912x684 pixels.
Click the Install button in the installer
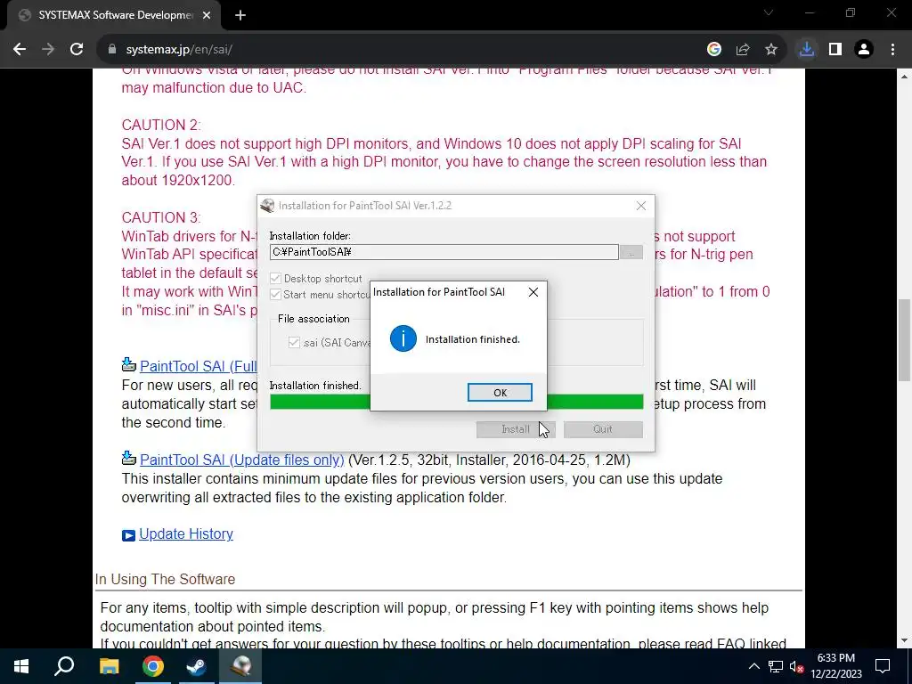point(516,429)
